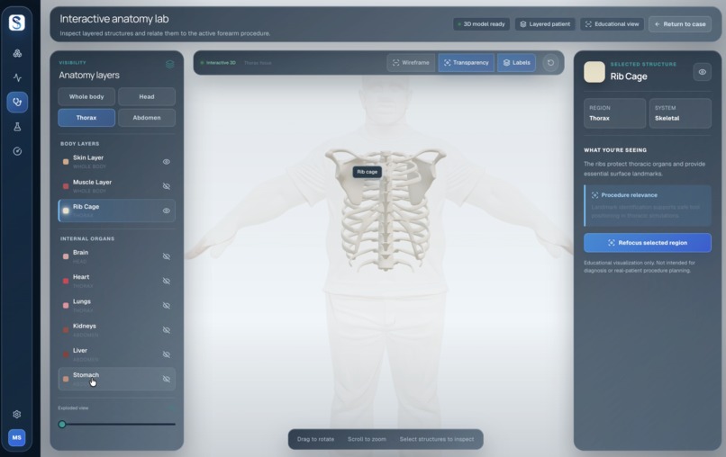
Task: Toggle Wireframe view mode
Action: pos(411,63)
